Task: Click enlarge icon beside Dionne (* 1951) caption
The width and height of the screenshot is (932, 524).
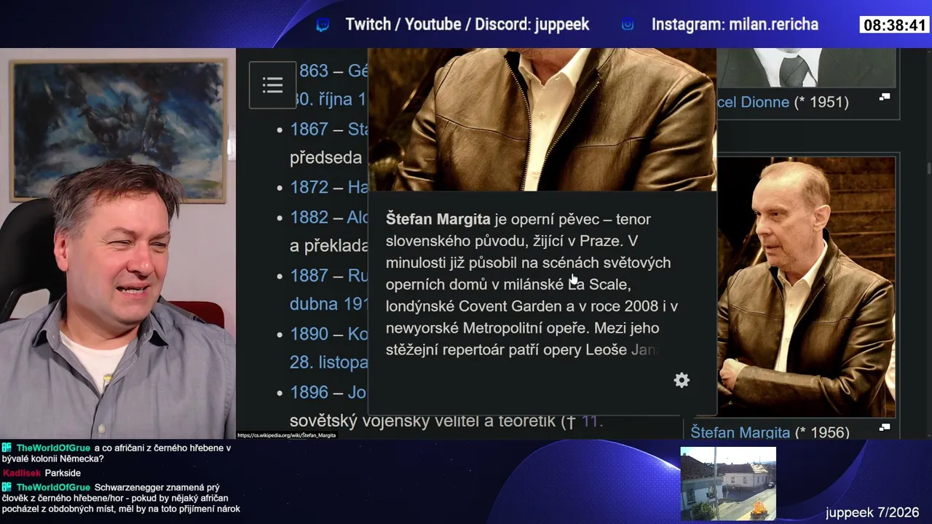Action: pos(885,97)
